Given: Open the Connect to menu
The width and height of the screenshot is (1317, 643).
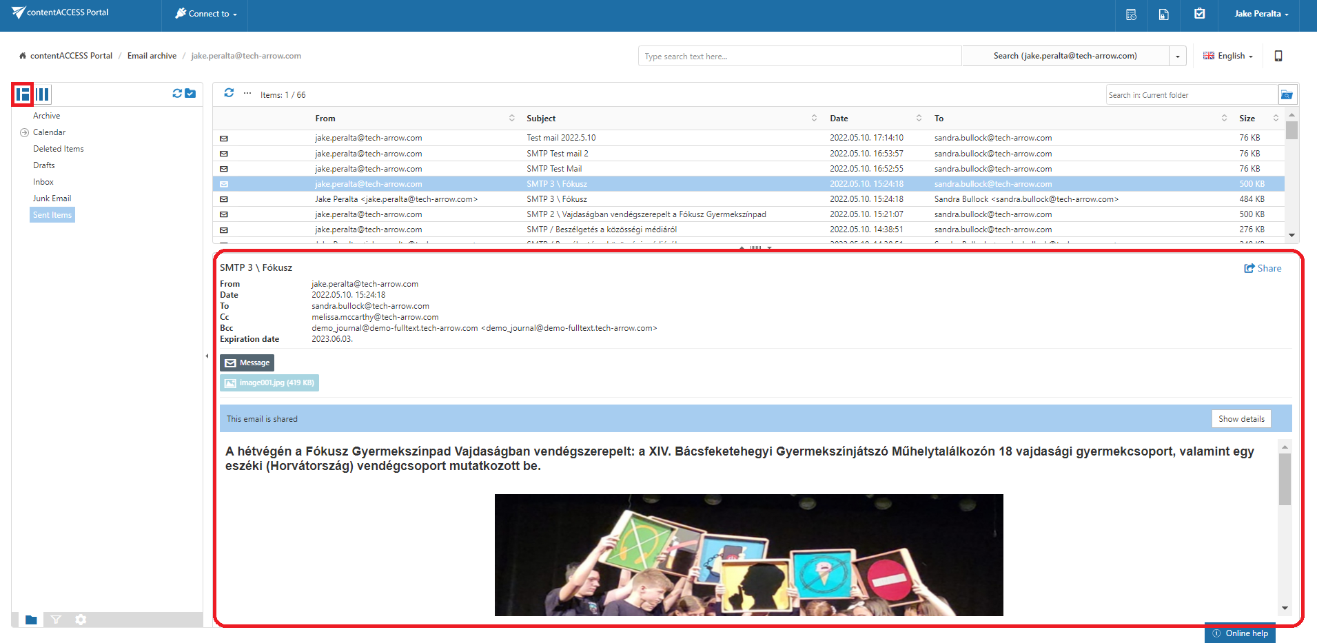Looking at the screenshot, I should [x=205, y=14].
